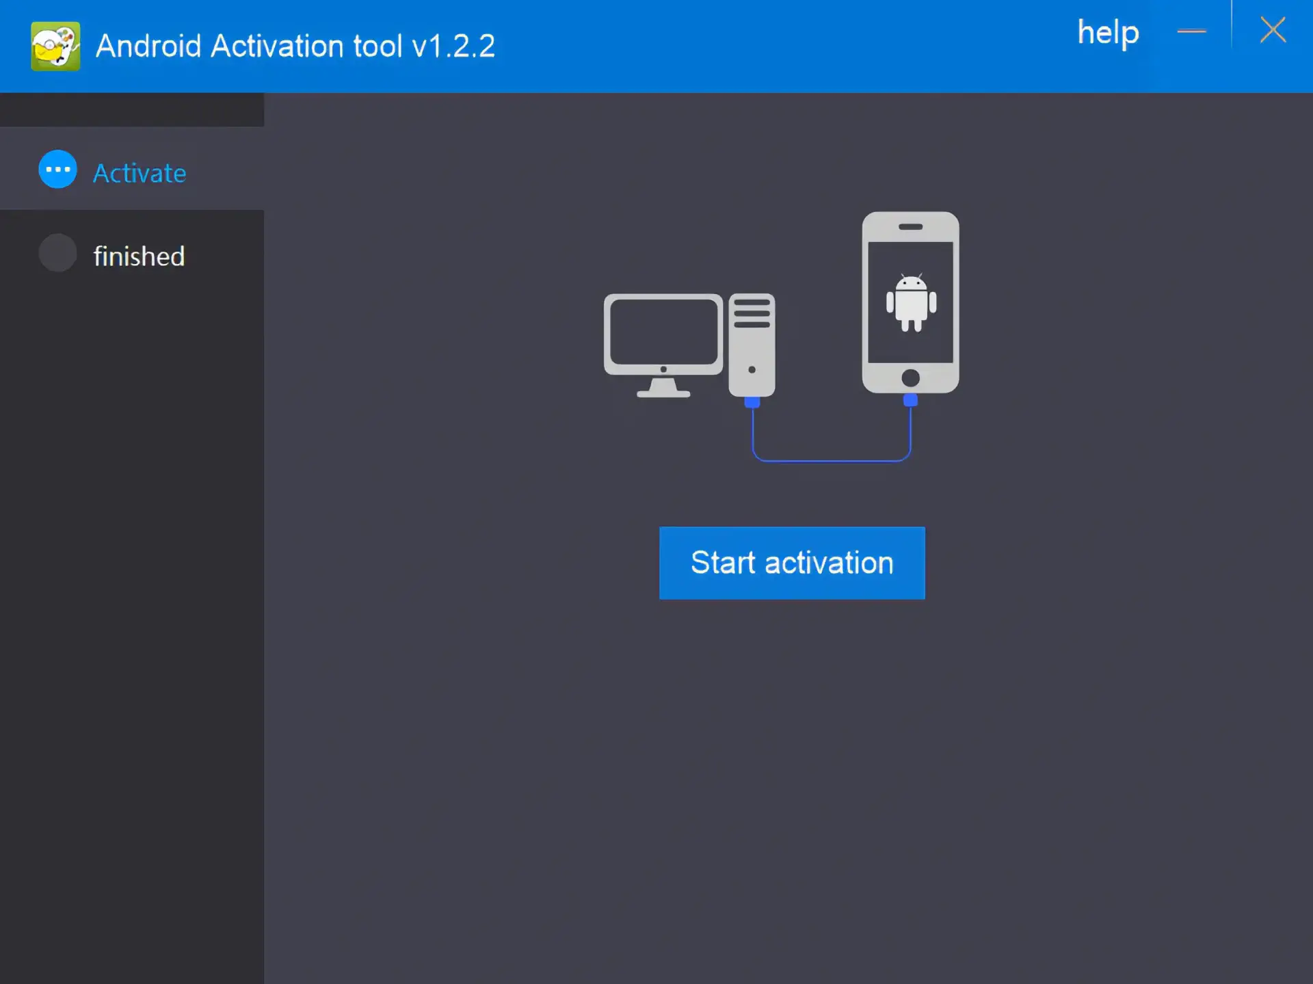1313x984 pixels.
Task: Click the grey circle icon beside finished
Action: tap(58, 253)
